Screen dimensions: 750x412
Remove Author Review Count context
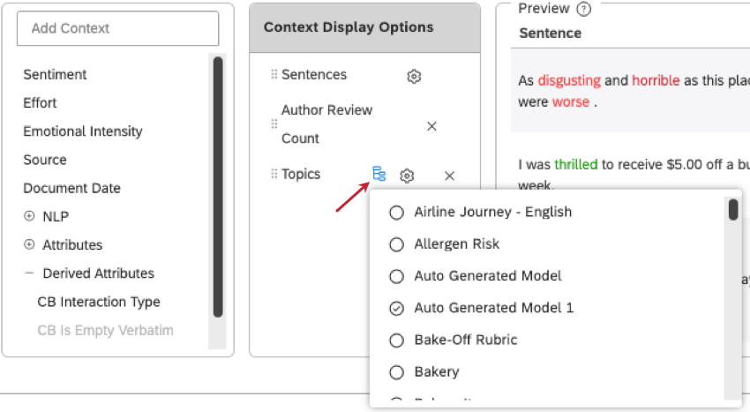pos(431,126)
